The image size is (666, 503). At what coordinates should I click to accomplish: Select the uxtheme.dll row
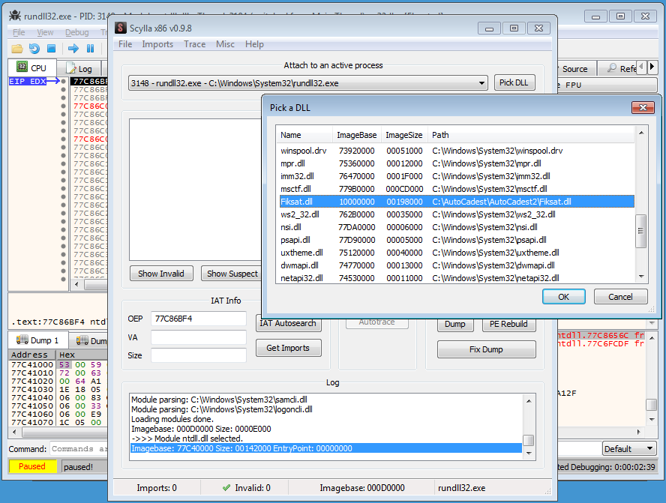pos(457,253)
